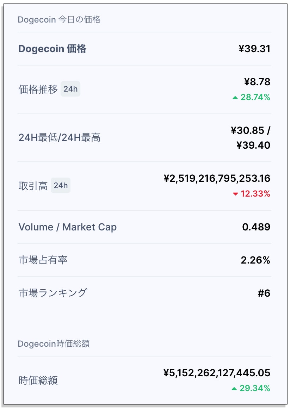Click the 28.74% change percentage
The height and width of the screenshot is (408, 291).
coord(255,97)
